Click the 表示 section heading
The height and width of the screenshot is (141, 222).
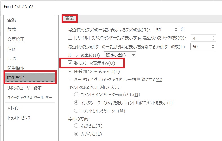[x=69, y=18]
